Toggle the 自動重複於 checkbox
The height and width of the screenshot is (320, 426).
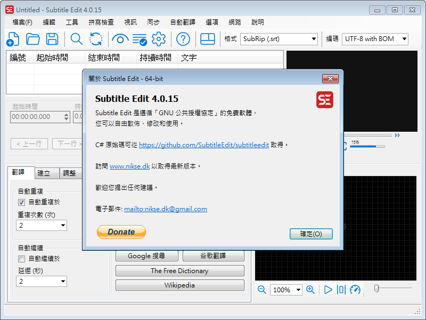[x=21, y=203]
